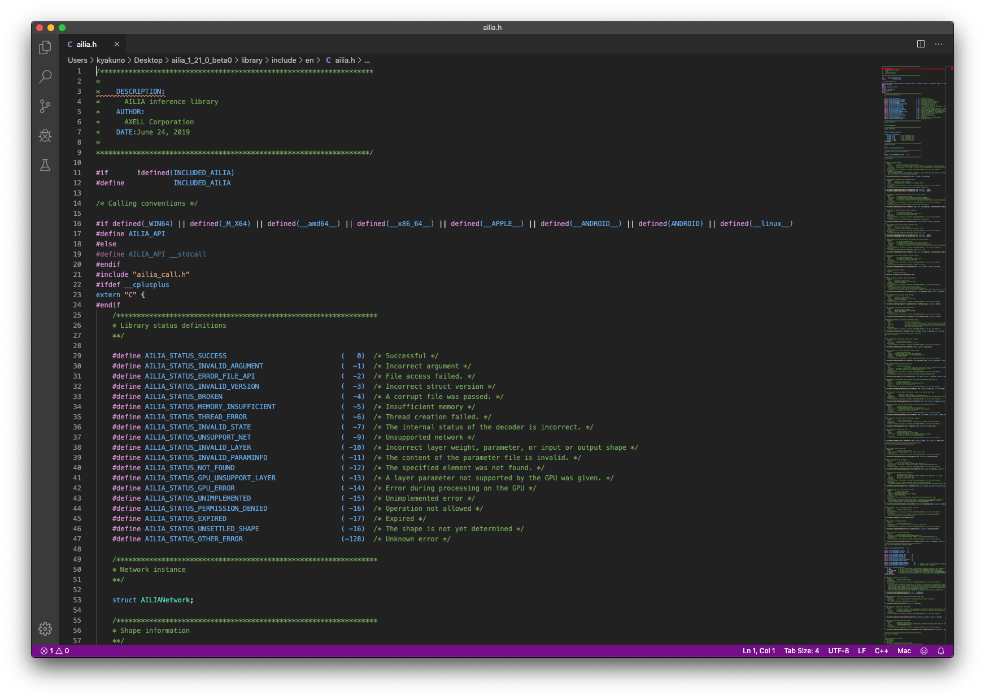Screen dimensions: 985x699
Task: Click the __stdcall define on line 19
Action: [188, 254]
